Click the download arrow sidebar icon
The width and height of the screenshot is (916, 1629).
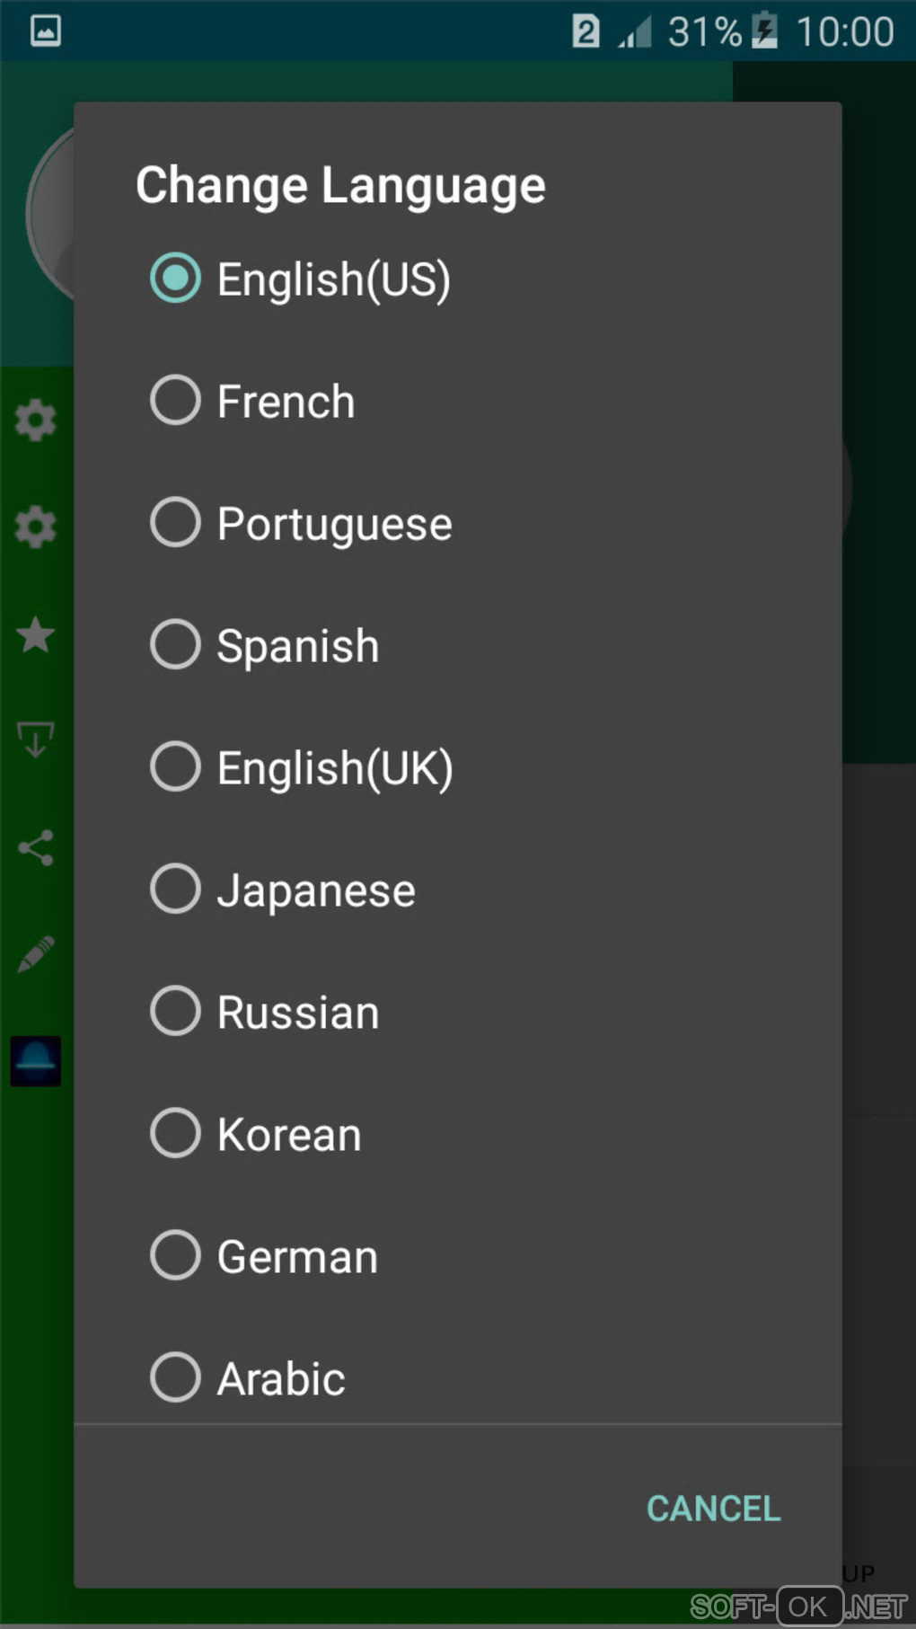click(x=36, y=740)
